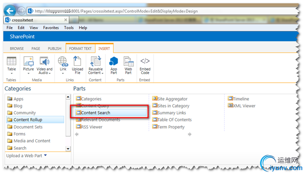Screen dimensions: 305x175
Task: Click the URL address bar field
Action: (163, 11)
